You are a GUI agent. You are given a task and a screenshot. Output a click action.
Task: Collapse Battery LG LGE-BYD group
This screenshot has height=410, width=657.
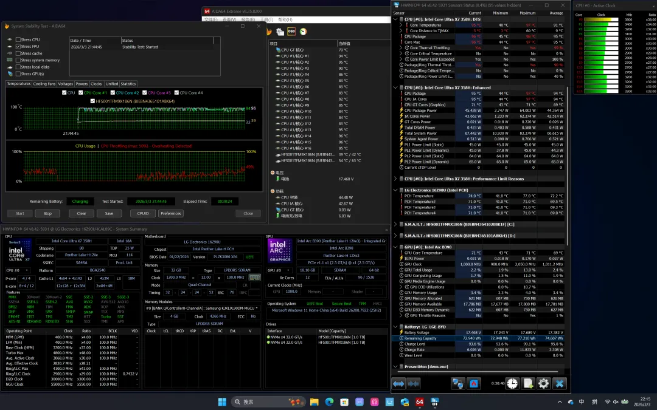[395, 327]
